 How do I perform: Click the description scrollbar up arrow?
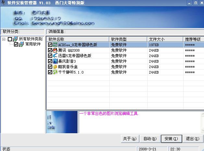click(202, 114)
